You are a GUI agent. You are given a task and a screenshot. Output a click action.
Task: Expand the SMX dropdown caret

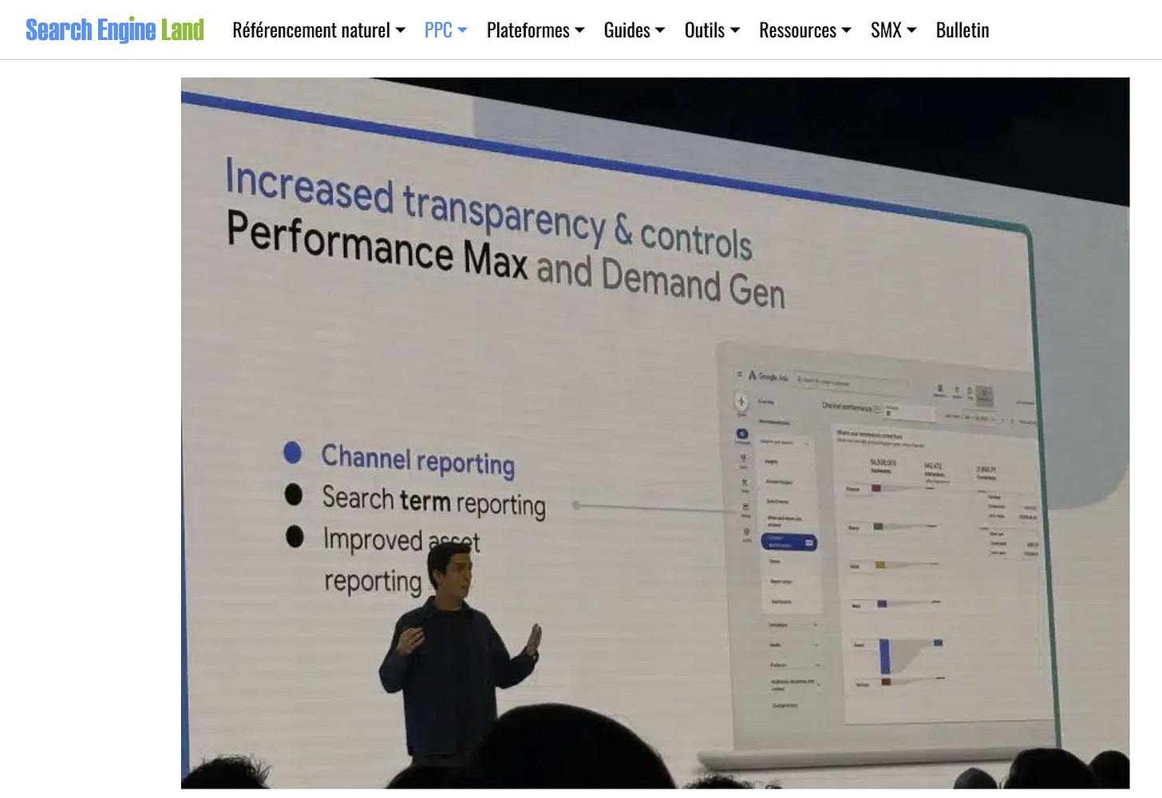[911, 31]
